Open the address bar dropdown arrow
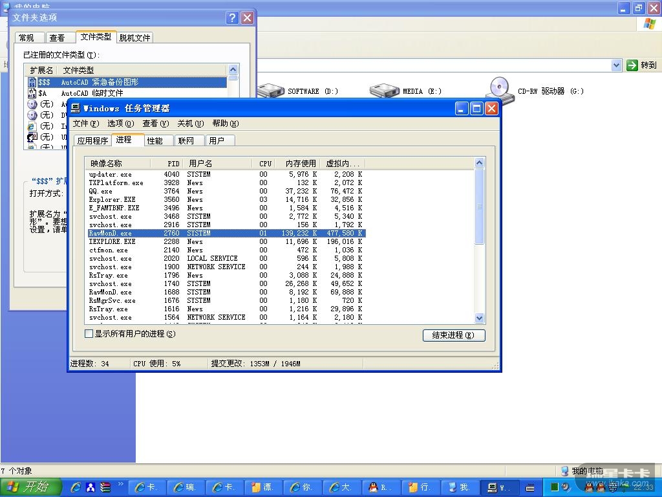This screenshot has height=497, width=662. (616, 65)
